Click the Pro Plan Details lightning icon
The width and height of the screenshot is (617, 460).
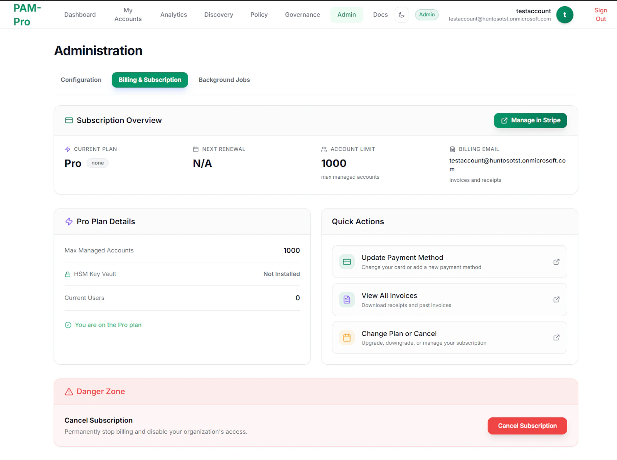coord(69,222)
